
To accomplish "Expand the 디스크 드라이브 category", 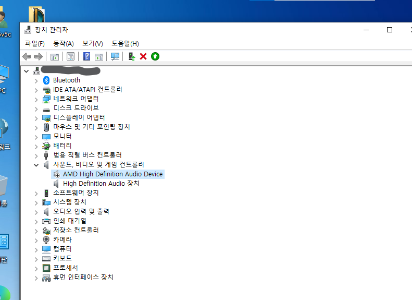I will pyautogui.click(x=36, y=109).
